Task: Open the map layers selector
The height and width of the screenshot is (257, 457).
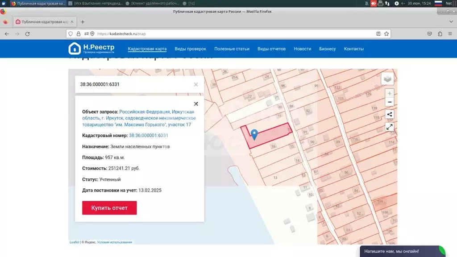Action: [x=387, y=79]
